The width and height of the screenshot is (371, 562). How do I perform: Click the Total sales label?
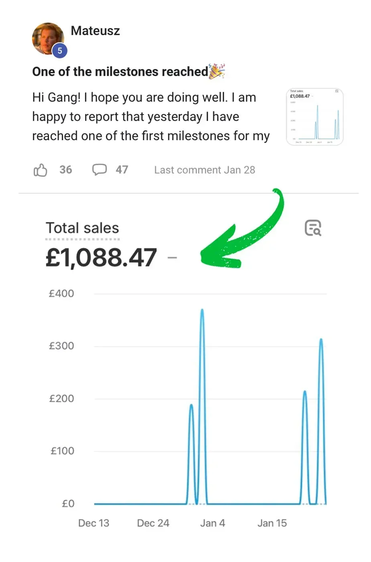[x=82, y=228]
